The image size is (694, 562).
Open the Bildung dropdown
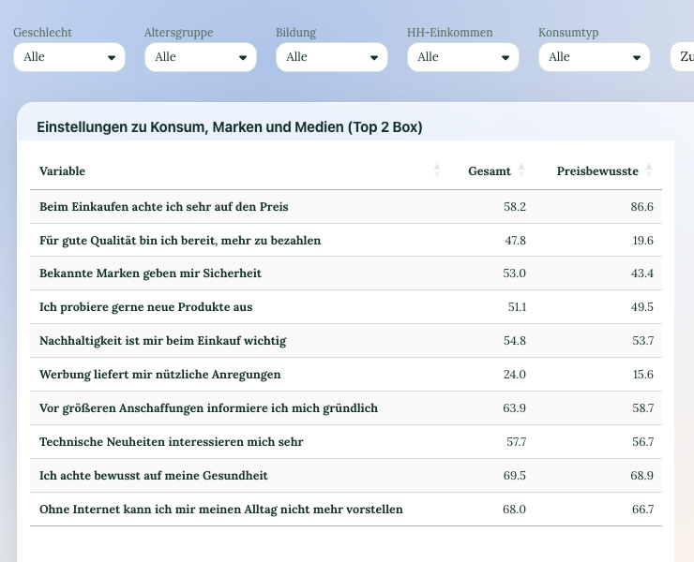point(332,57)
